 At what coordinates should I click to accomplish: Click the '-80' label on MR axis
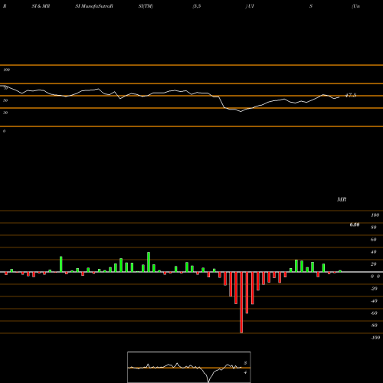[374, 326]
